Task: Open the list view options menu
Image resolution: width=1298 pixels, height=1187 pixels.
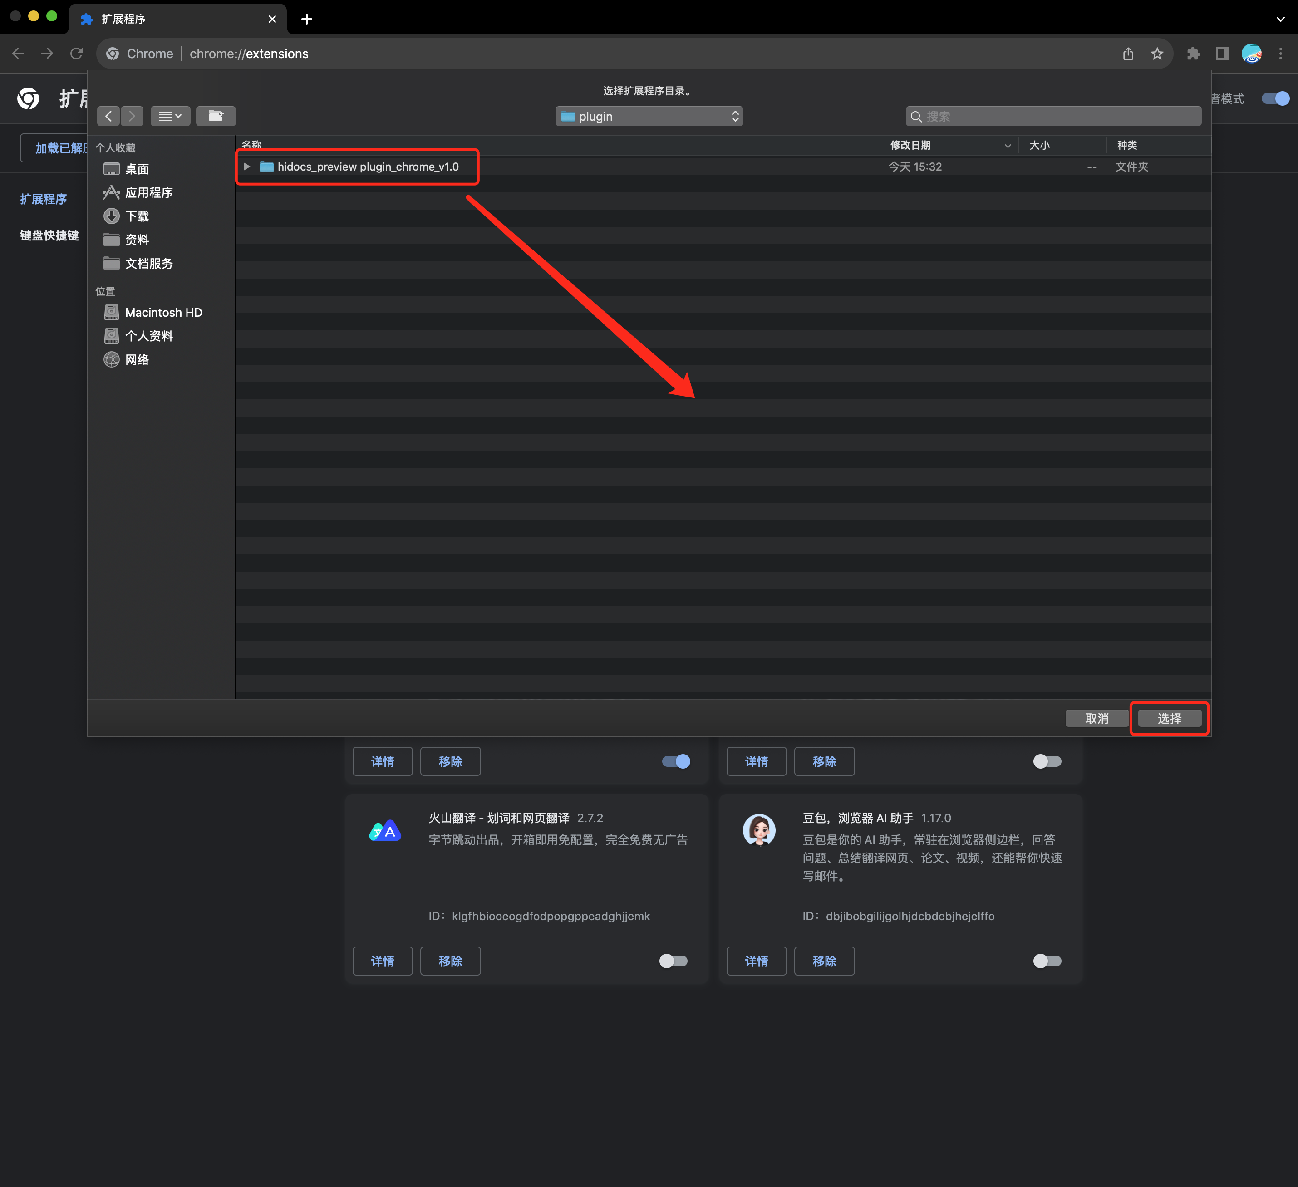Action: [x=170, y=116]
